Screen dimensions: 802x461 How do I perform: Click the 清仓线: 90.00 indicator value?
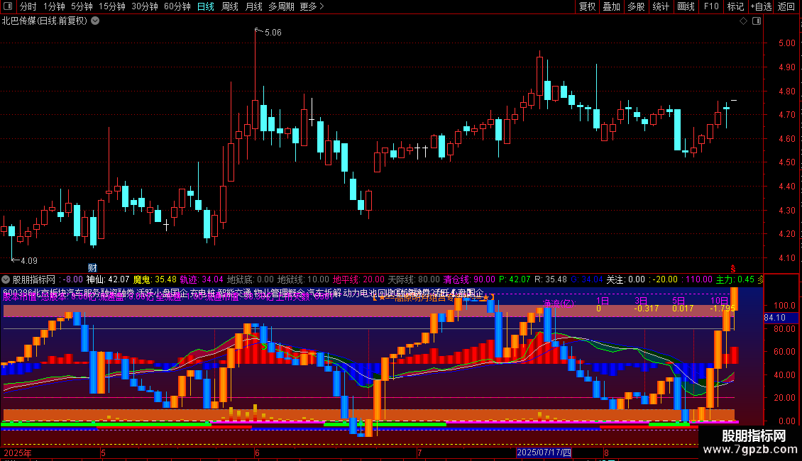(x=469, y=279)
